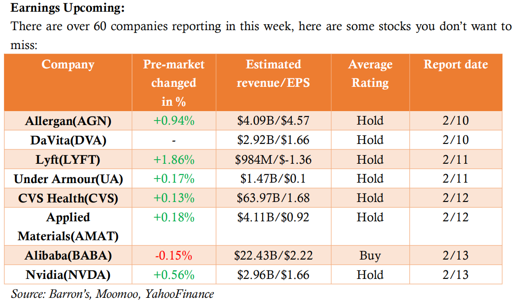This screenshot has height=305, width=516.
Task: Click the Estimated revenue/EPS column header
Action: click(x=273, y=74)
